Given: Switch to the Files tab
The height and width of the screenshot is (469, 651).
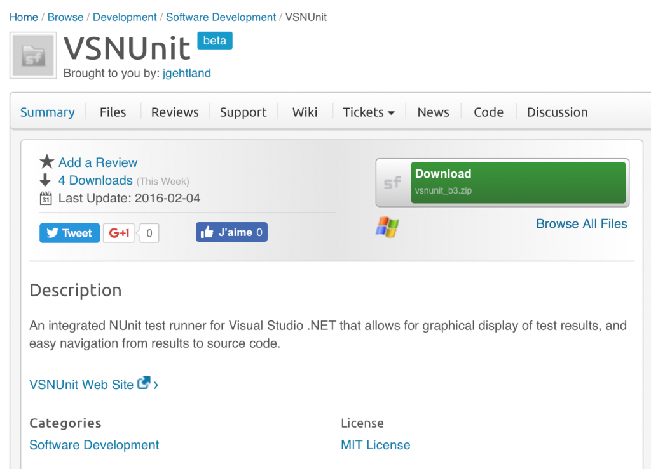Looking at the screenshot, I should [x=113, y=112].
